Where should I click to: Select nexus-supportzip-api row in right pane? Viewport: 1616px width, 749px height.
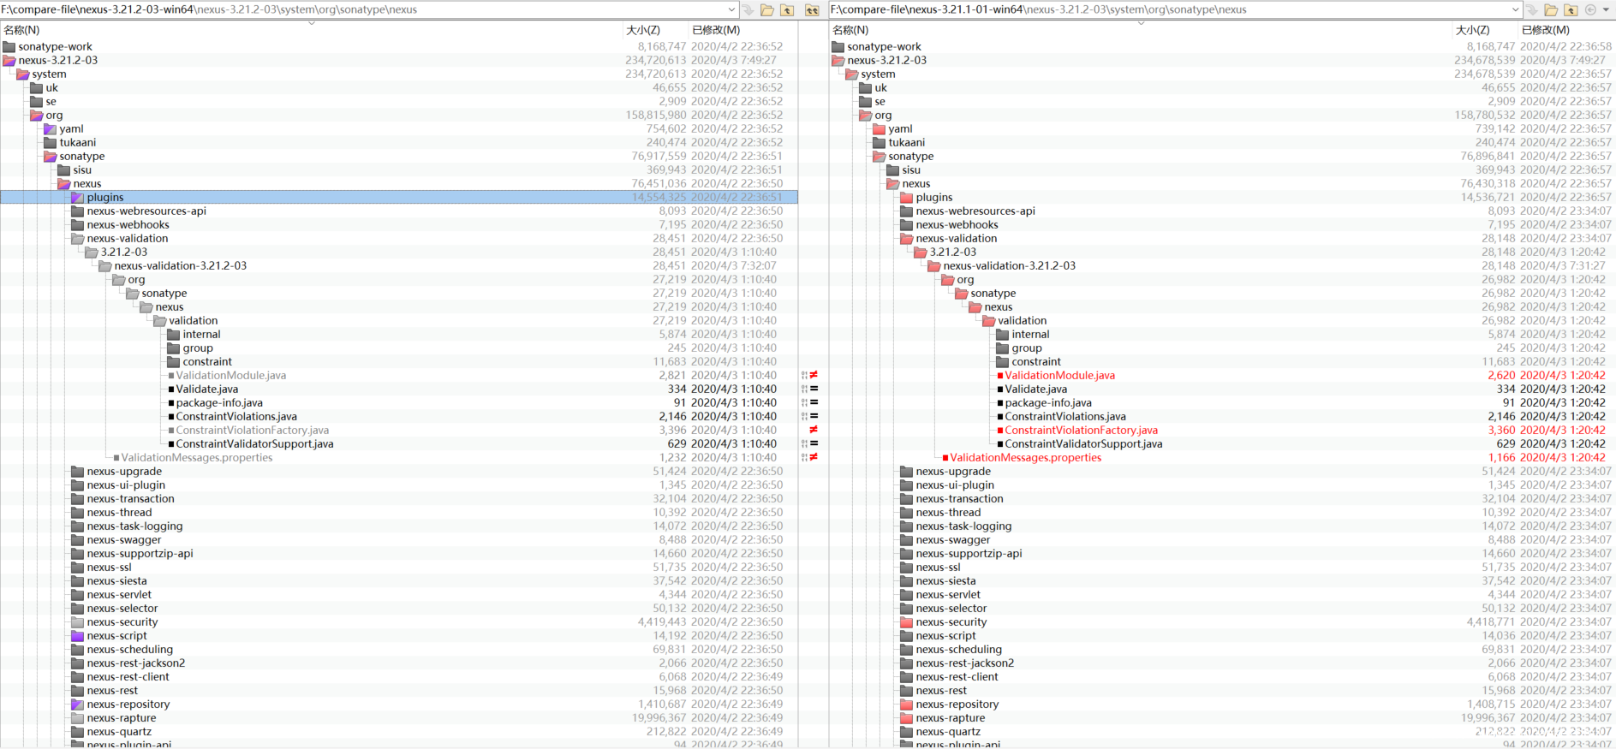(x=1222, y=554)
